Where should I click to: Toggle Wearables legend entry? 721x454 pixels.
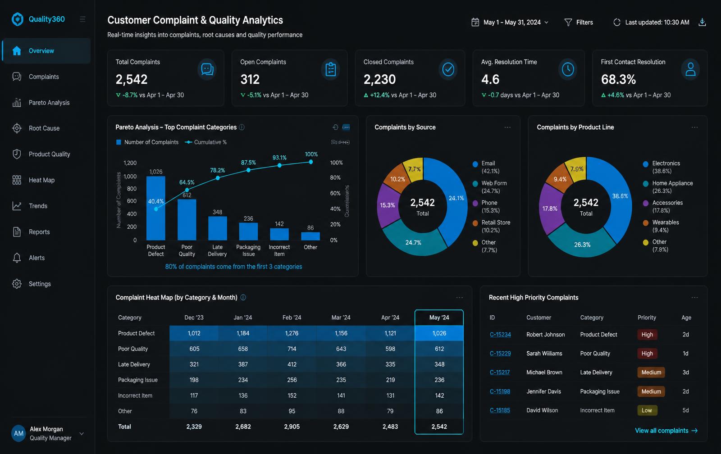(661, 226)
